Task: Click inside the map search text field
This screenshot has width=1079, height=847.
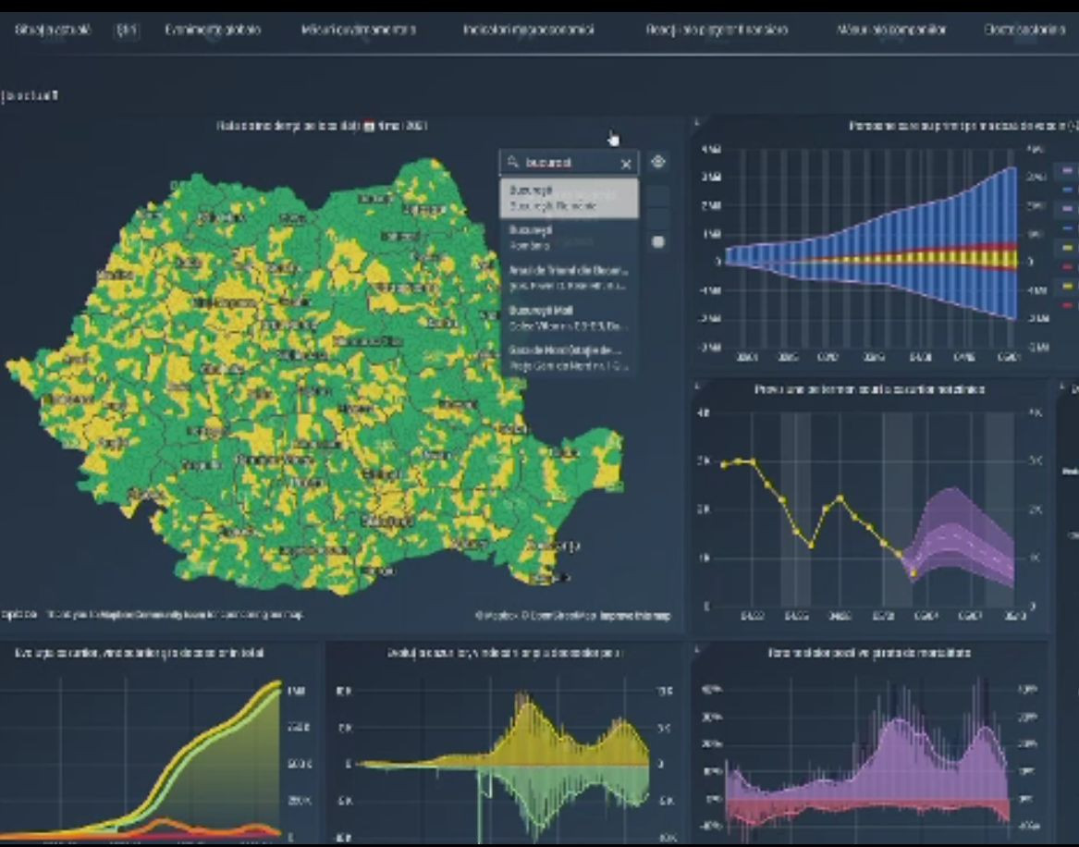Action: pyautogui.click(x=569, y=163)
